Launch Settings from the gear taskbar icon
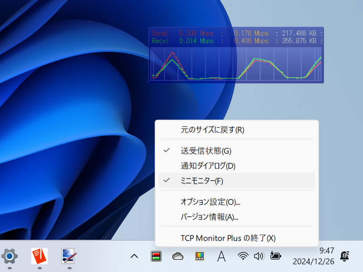Screen dimensions: 363x272 point(9,256)
